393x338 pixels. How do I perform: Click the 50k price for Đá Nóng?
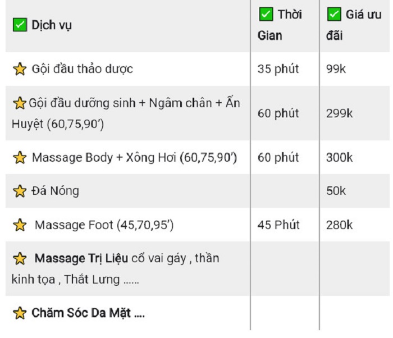pyautogui.click(x=336, y=191)
